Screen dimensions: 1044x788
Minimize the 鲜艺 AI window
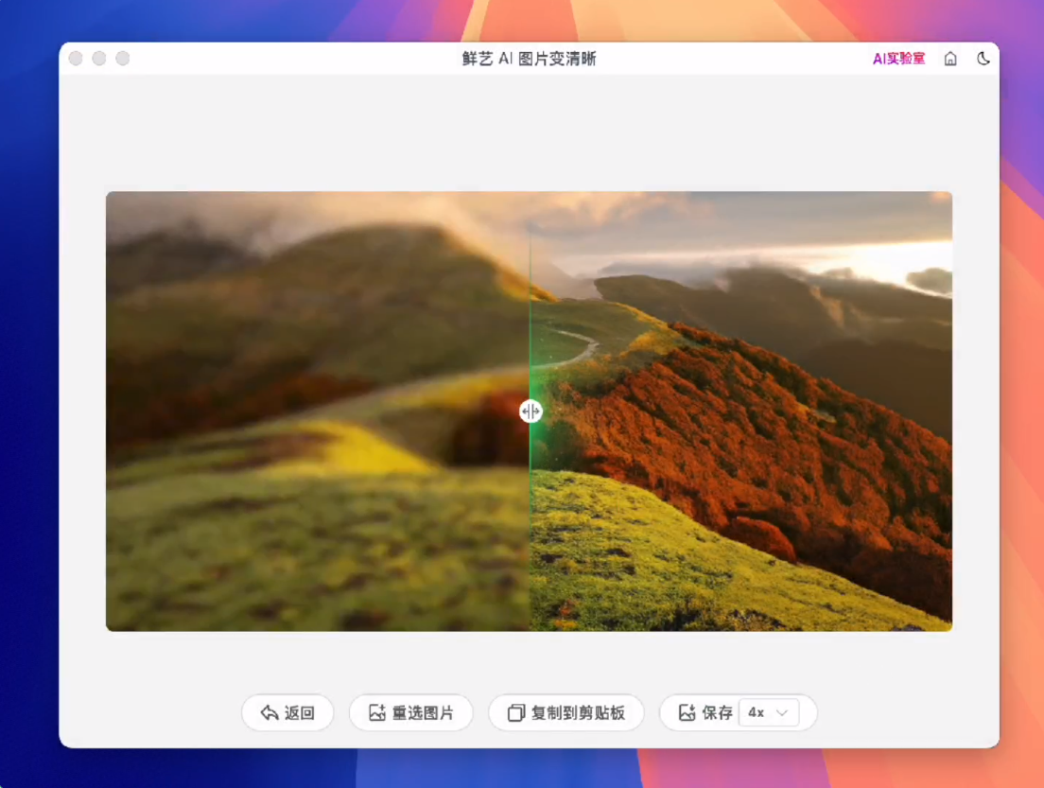(x=99, y=59)
